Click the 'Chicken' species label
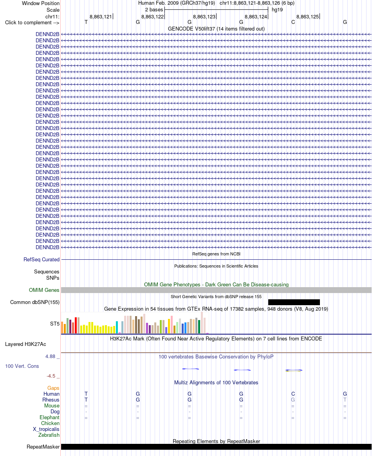The width and height of the screenshot is (372, 456). point(50,423)
